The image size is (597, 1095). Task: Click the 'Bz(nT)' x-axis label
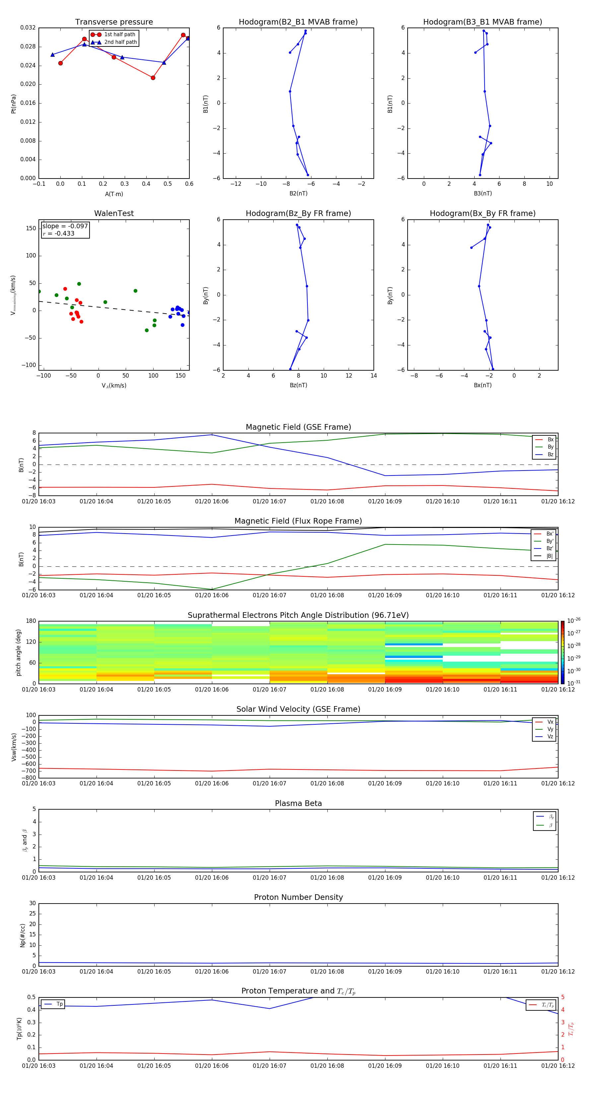[298, 385]
